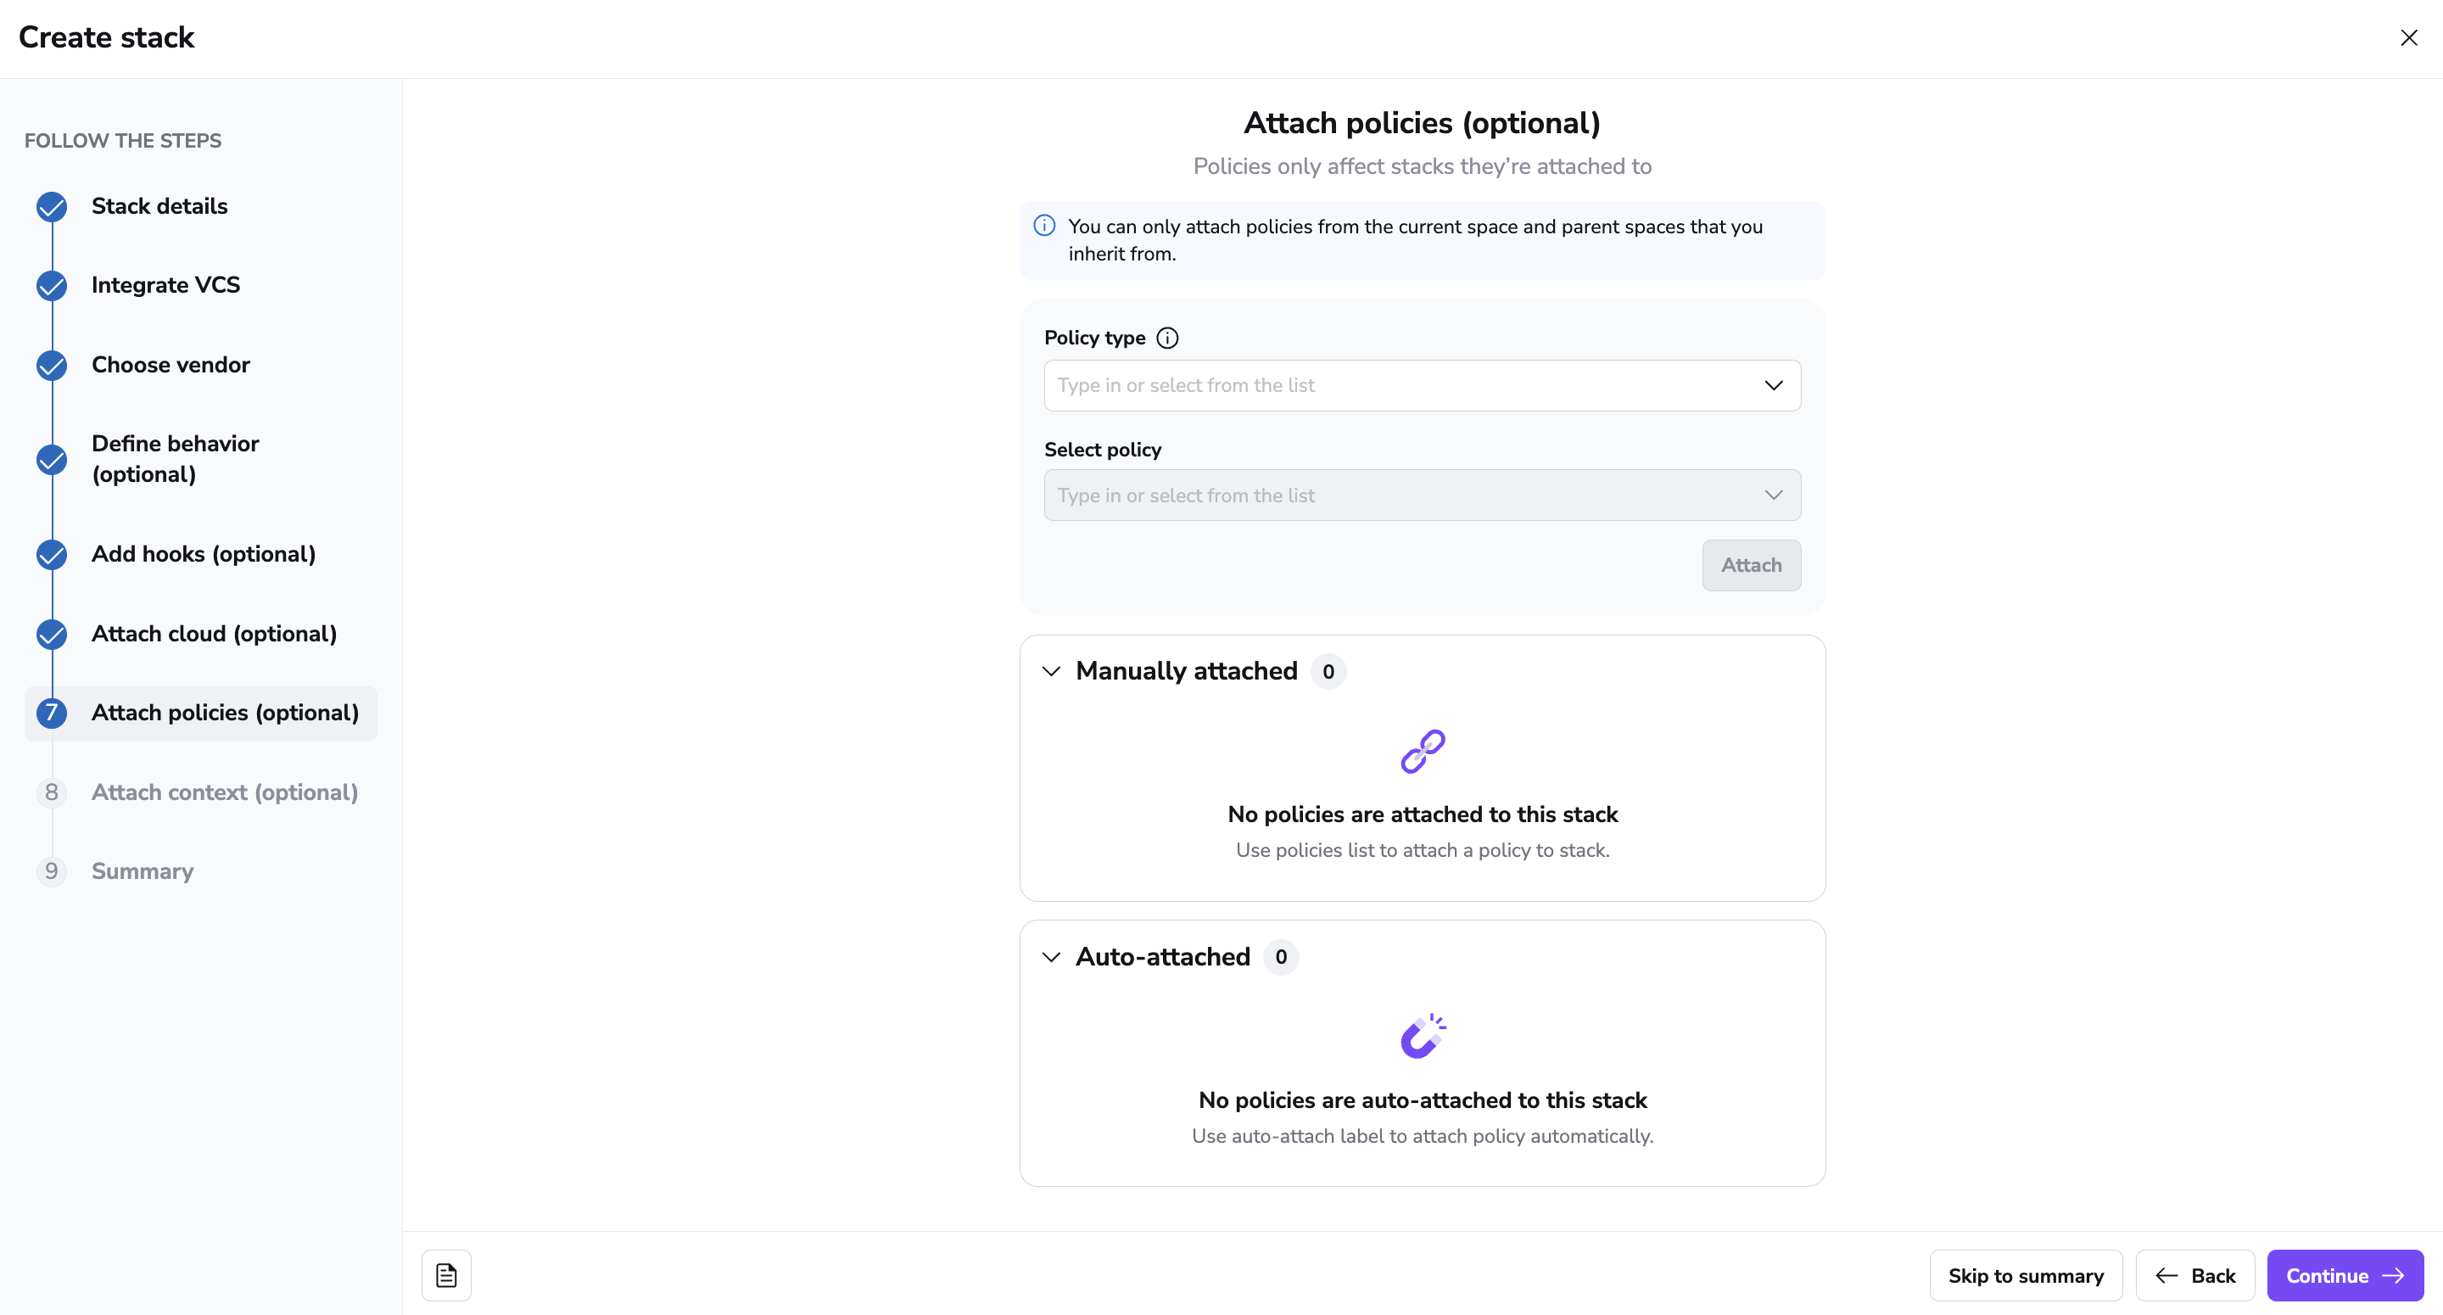Viewport: 2443px width, 1315px height.
Task: Click the Integrate VCS checkmark icon
Action: (52, 286)
